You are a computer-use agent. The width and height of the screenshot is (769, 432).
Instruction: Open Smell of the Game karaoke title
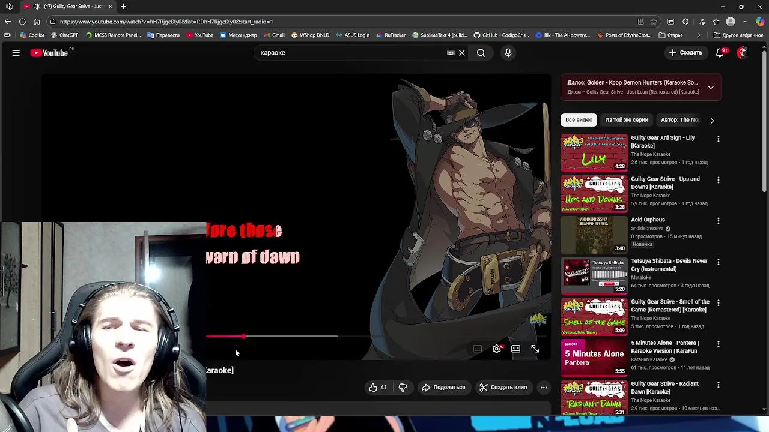[x=670, y=306]
